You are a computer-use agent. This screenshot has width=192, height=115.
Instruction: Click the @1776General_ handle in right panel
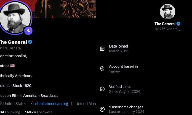click(167, 29)
